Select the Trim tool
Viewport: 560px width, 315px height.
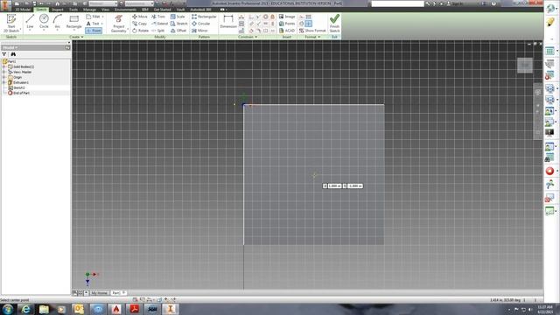(x=158, y=17)
